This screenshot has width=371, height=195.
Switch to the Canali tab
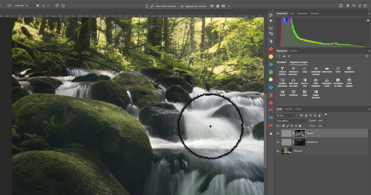298,109
